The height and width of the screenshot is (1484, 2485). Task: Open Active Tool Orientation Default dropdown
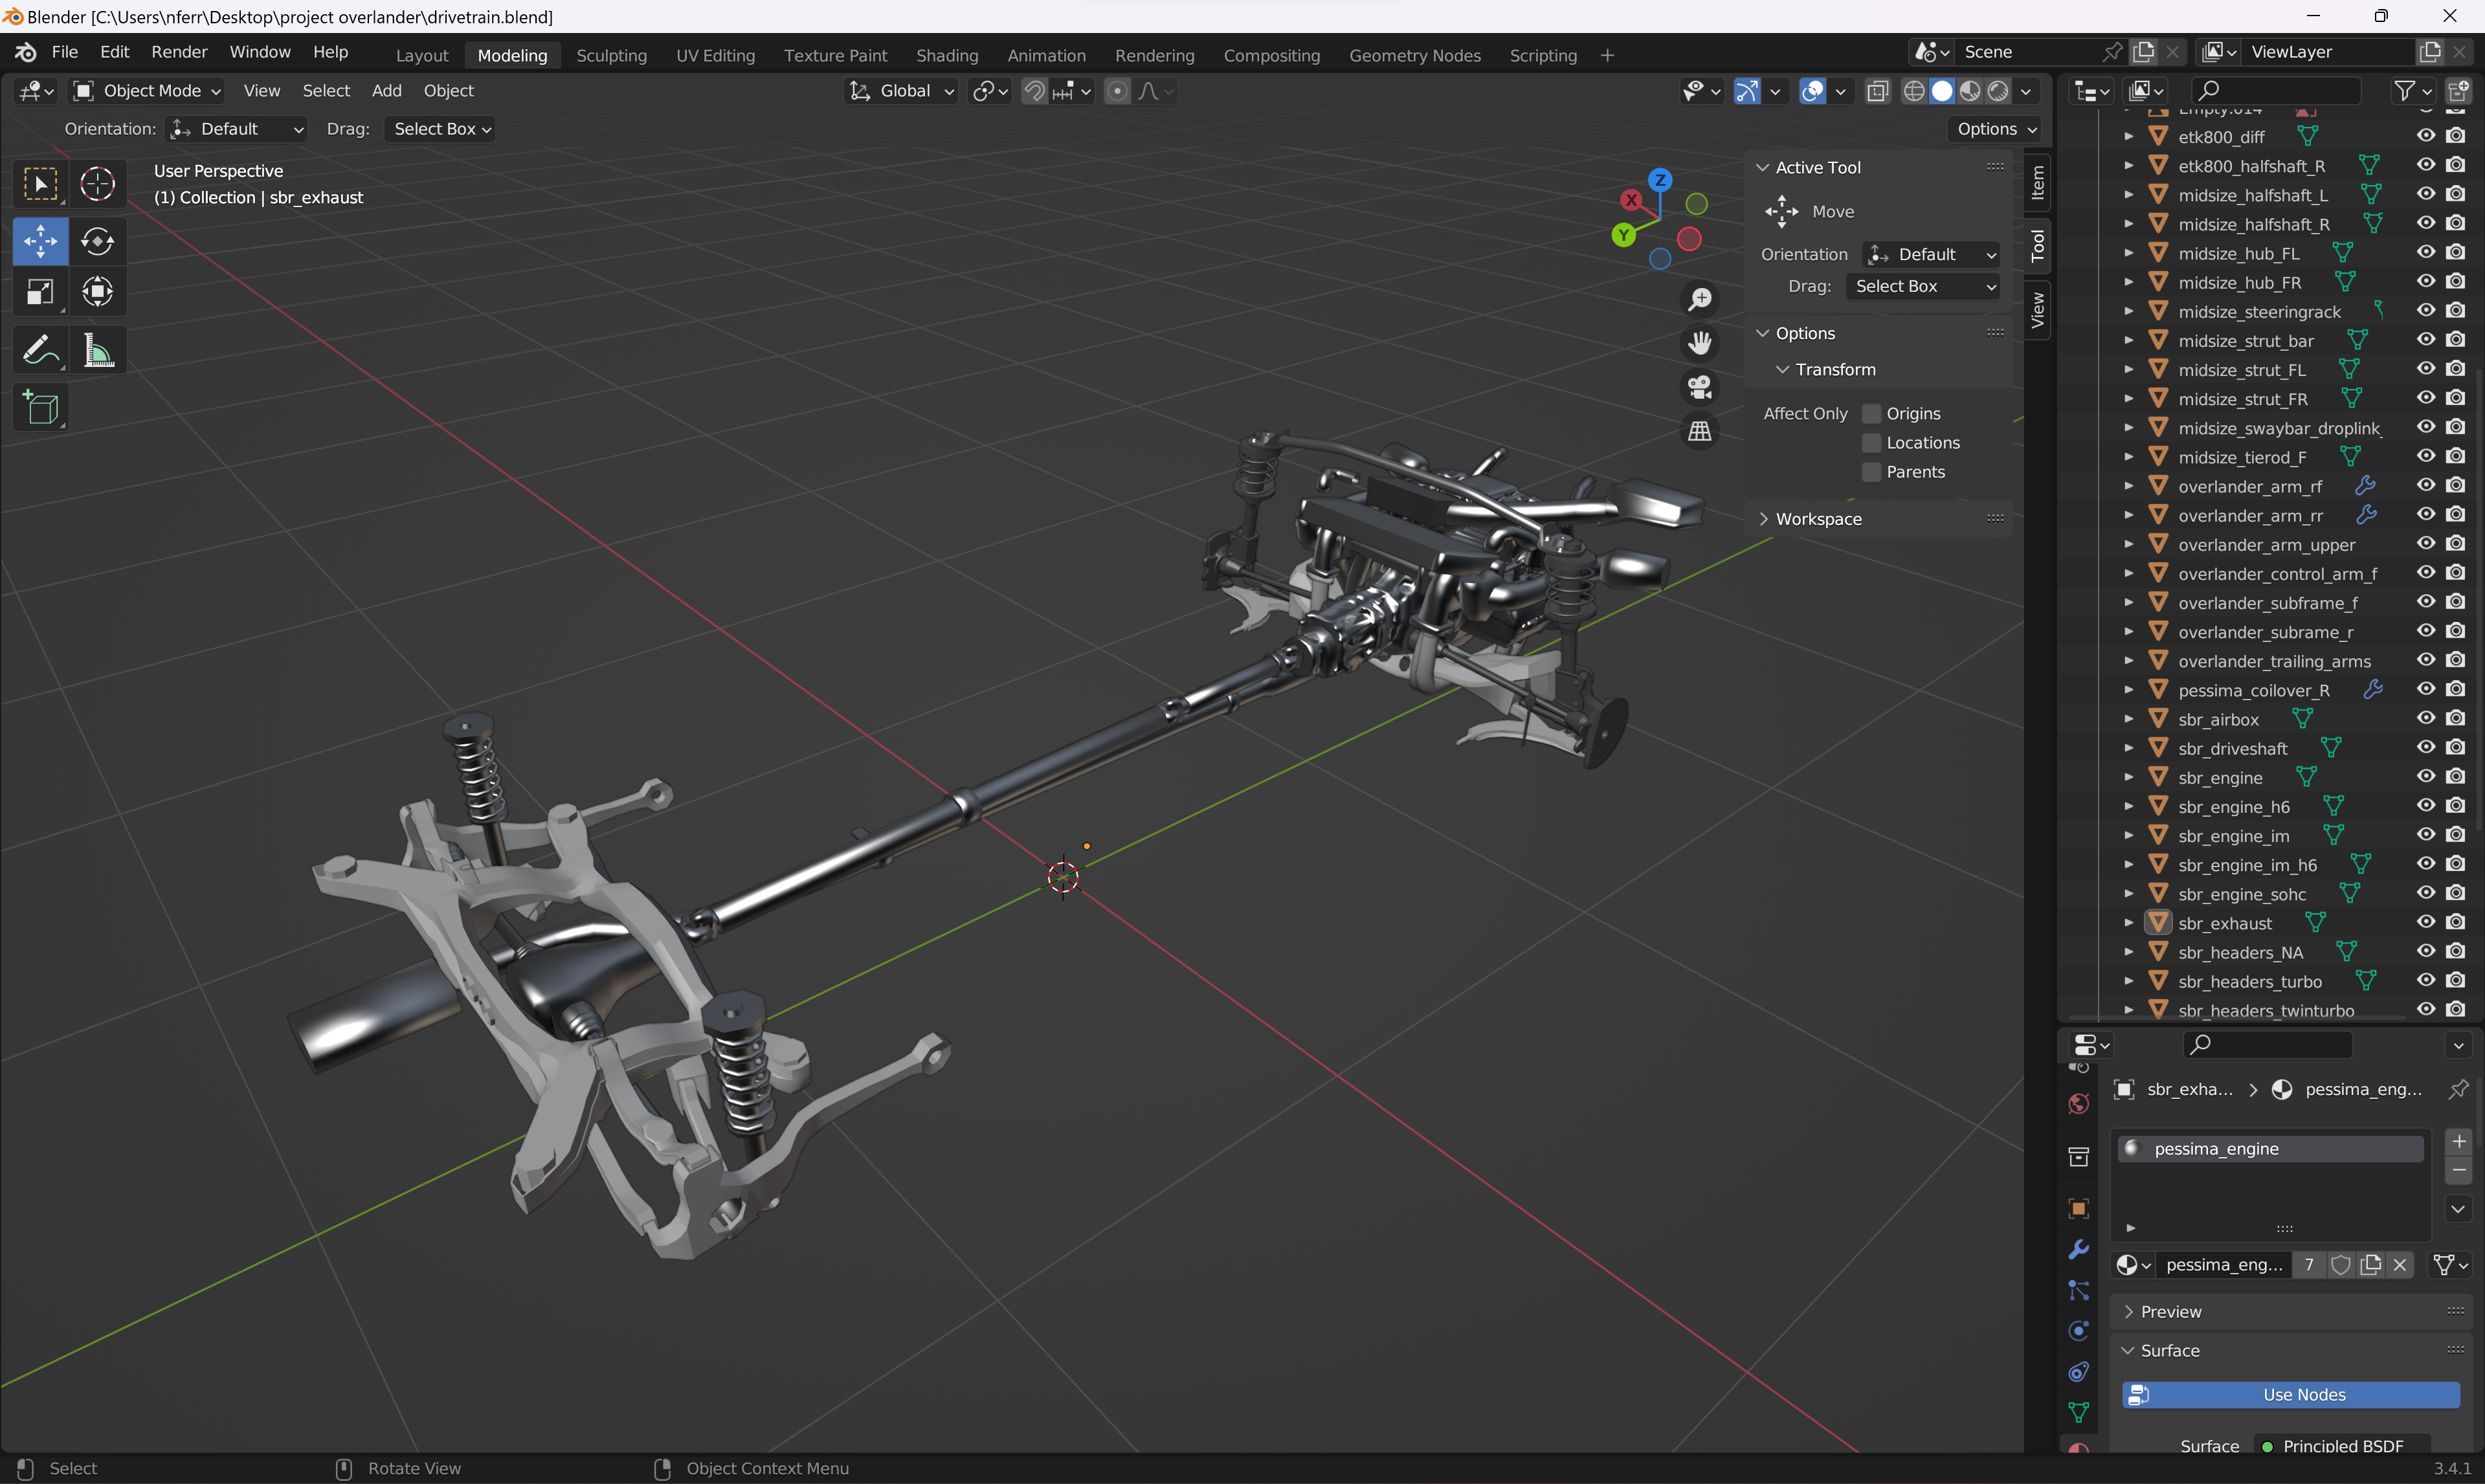coord(1931,255)
